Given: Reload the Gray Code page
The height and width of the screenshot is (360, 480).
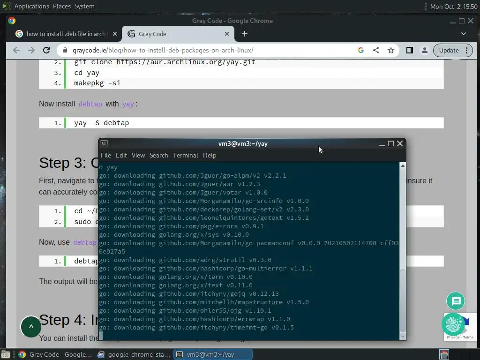Looking at the screenshot, I should pyautogui.click(x=46, y=50).
